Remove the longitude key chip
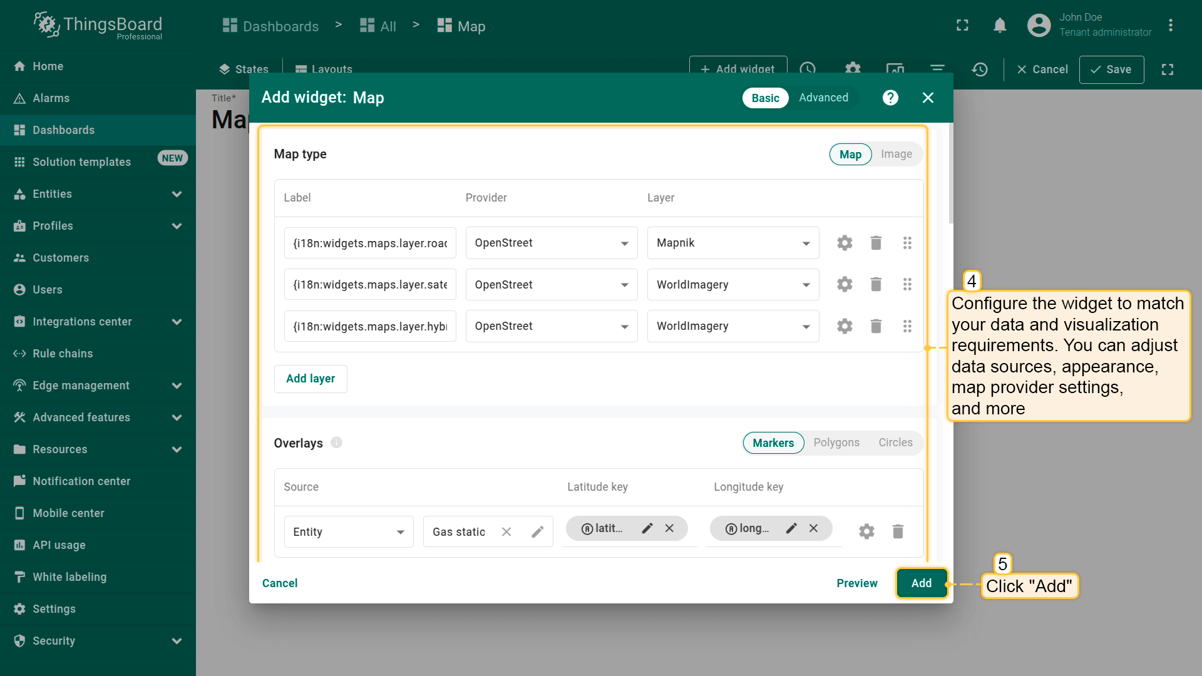 pyautogui.click(x=813, y=528)
